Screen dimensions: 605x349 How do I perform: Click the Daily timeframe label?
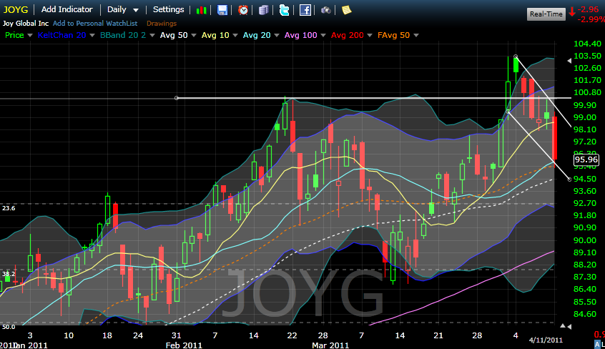point(117,9)
